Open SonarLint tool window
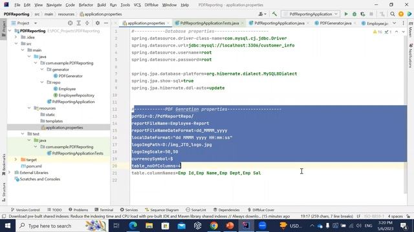Screen dimensions: 414x232 196,210
